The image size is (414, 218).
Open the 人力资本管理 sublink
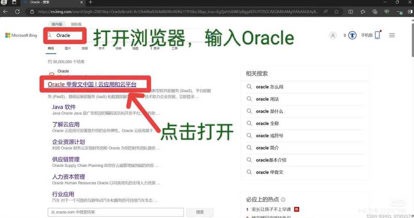point(69,177)
